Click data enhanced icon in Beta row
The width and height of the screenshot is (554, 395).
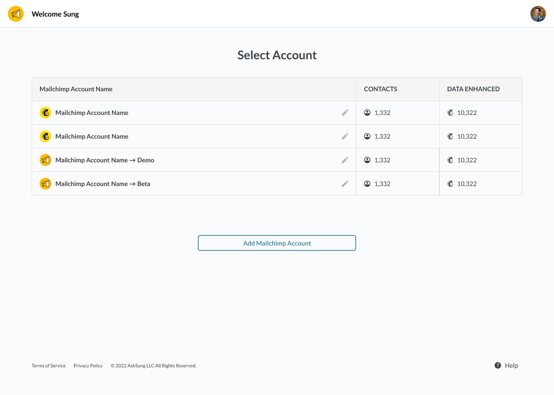[450, 184]
